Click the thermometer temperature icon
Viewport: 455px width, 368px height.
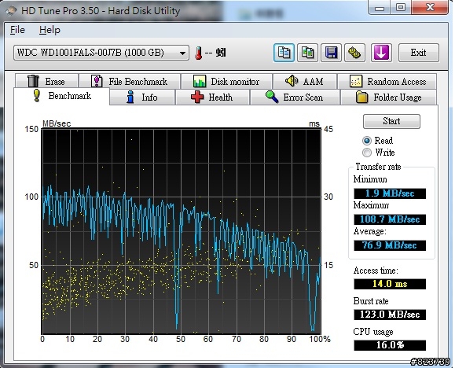click(x=199, y=53)
